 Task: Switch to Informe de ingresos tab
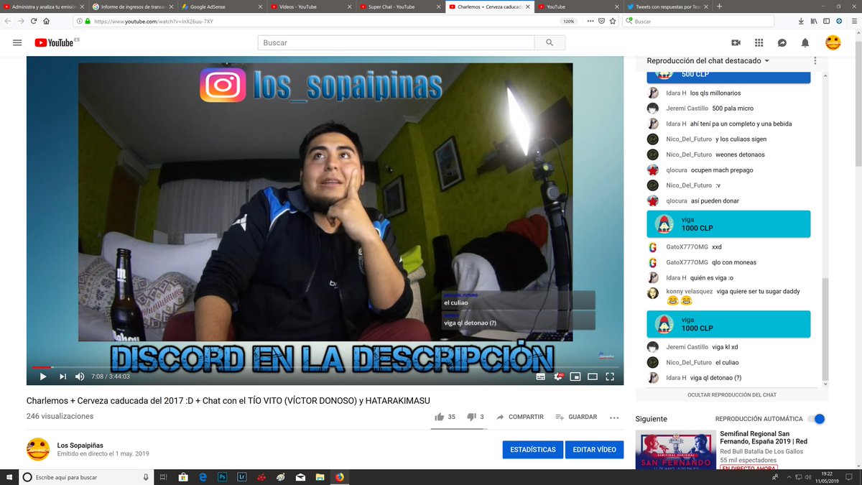tap(132, 6)
